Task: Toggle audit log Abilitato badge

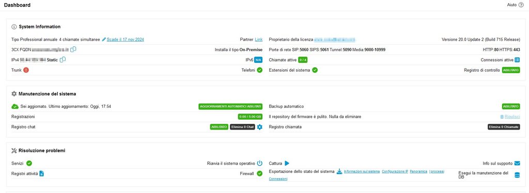Action: (511, 70)
